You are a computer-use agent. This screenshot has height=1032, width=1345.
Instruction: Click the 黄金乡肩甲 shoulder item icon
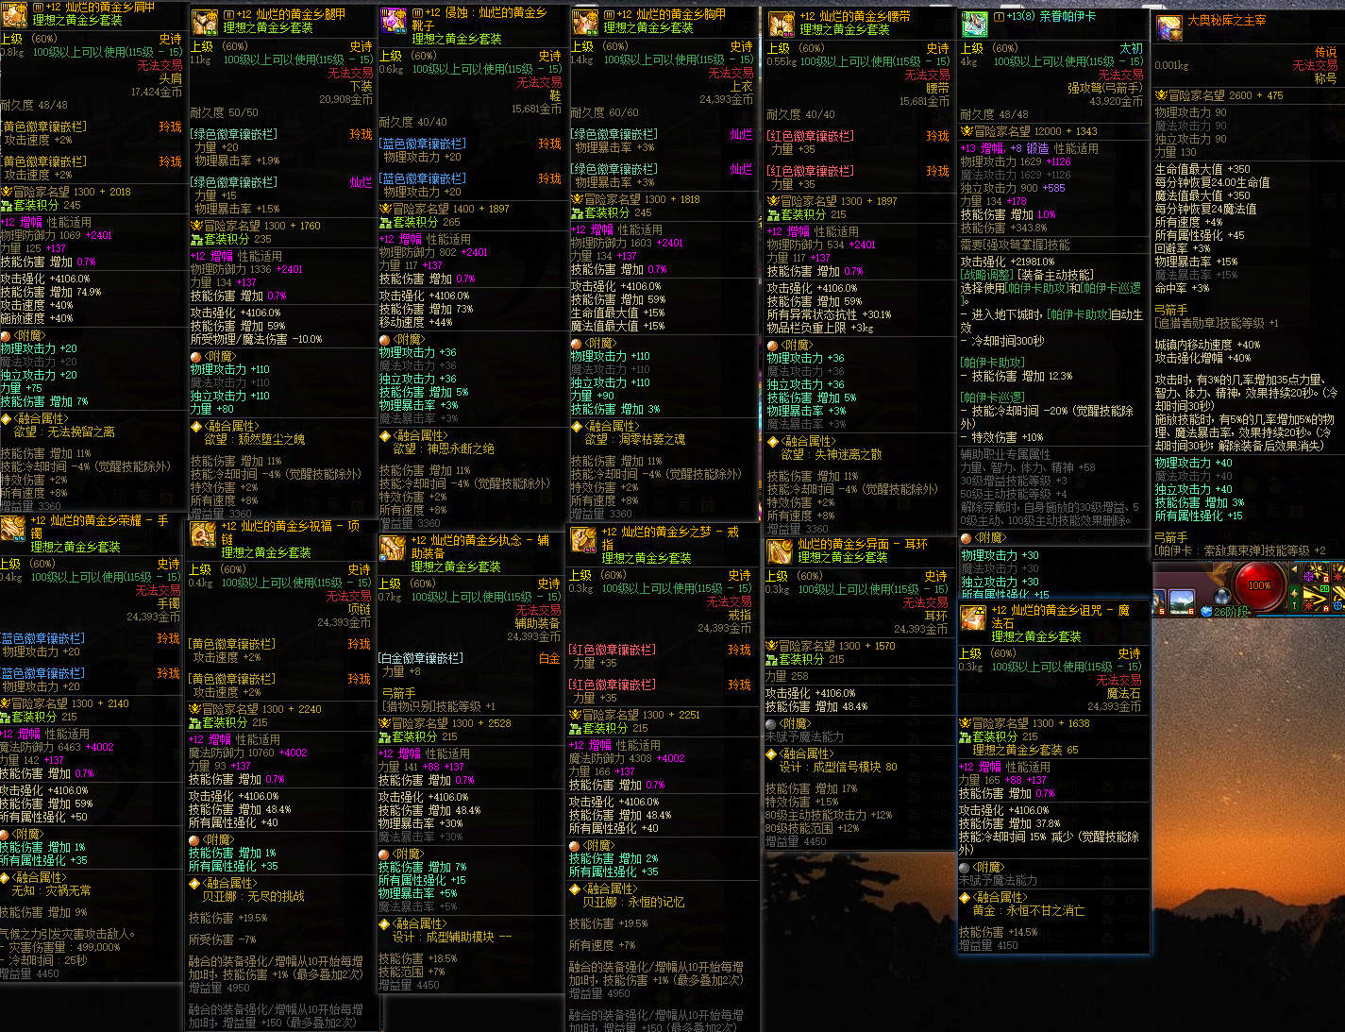pos(13,12)
